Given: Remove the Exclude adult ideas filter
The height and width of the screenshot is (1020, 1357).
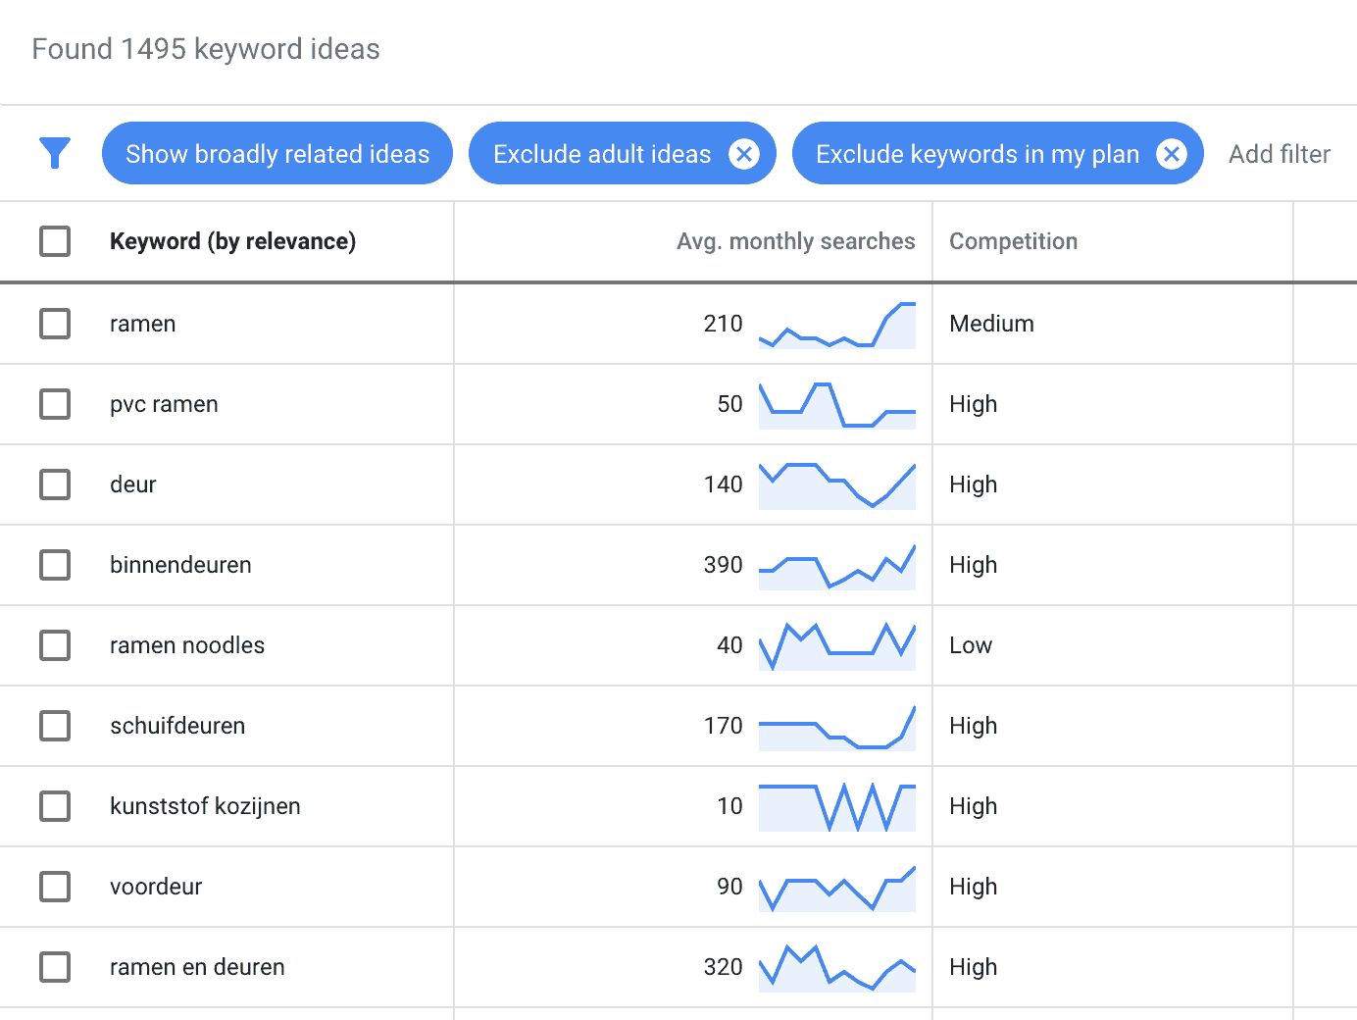Looking at the screenshot, I should click(x=744, y=154).
